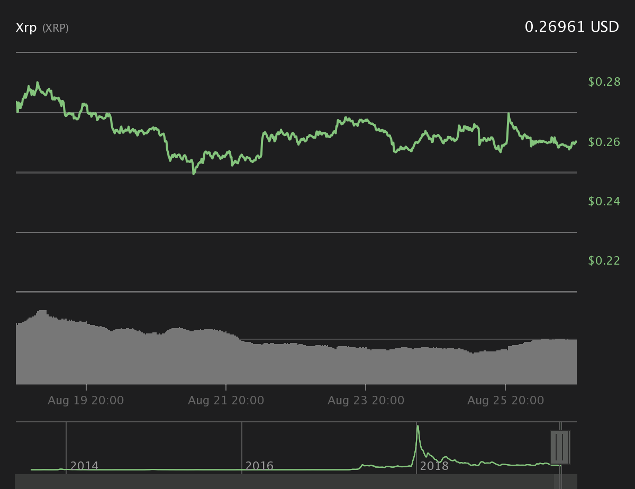Click the 2018 price peak in overview chart
635x489 pixels.
coord(418,427)
